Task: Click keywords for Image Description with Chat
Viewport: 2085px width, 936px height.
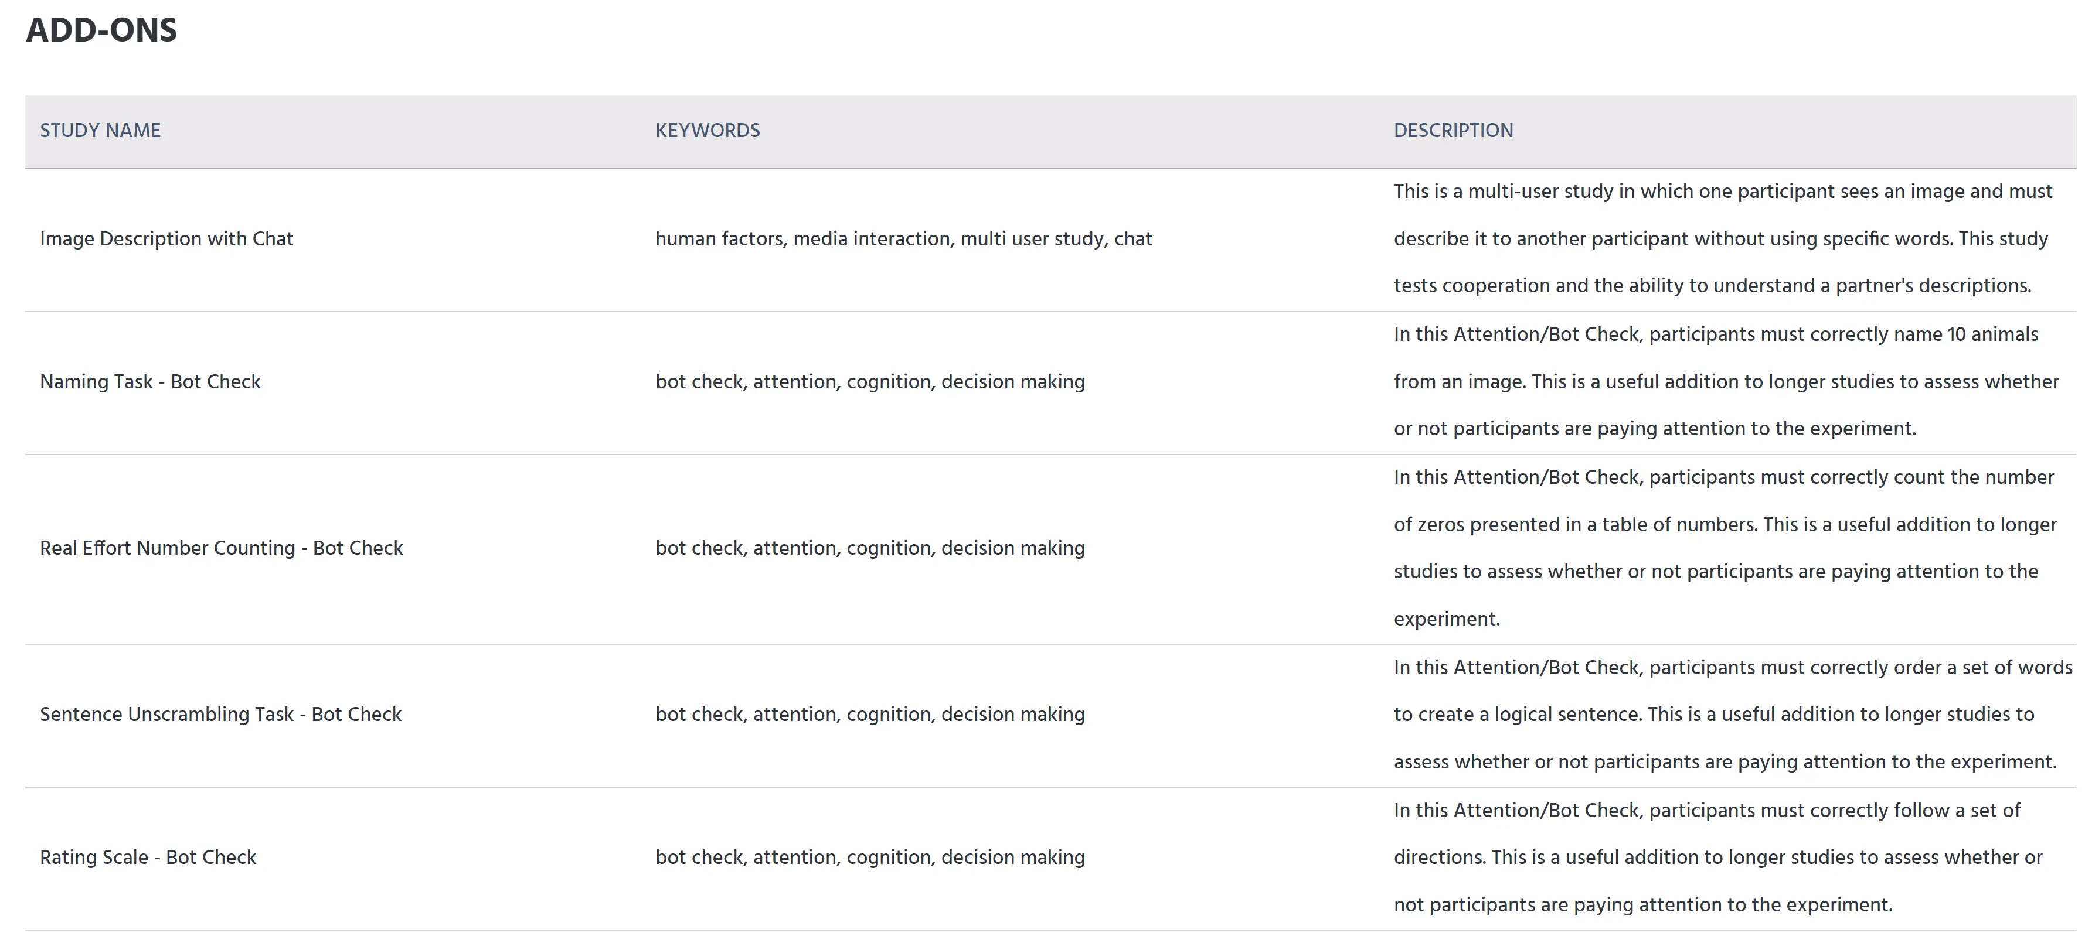Action: click(903, 238)
